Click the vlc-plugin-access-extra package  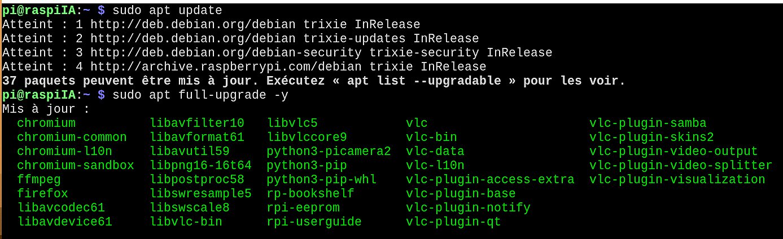(x=490, y=179)
